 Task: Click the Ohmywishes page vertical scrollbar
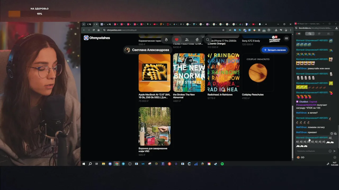tap(292, 132)
